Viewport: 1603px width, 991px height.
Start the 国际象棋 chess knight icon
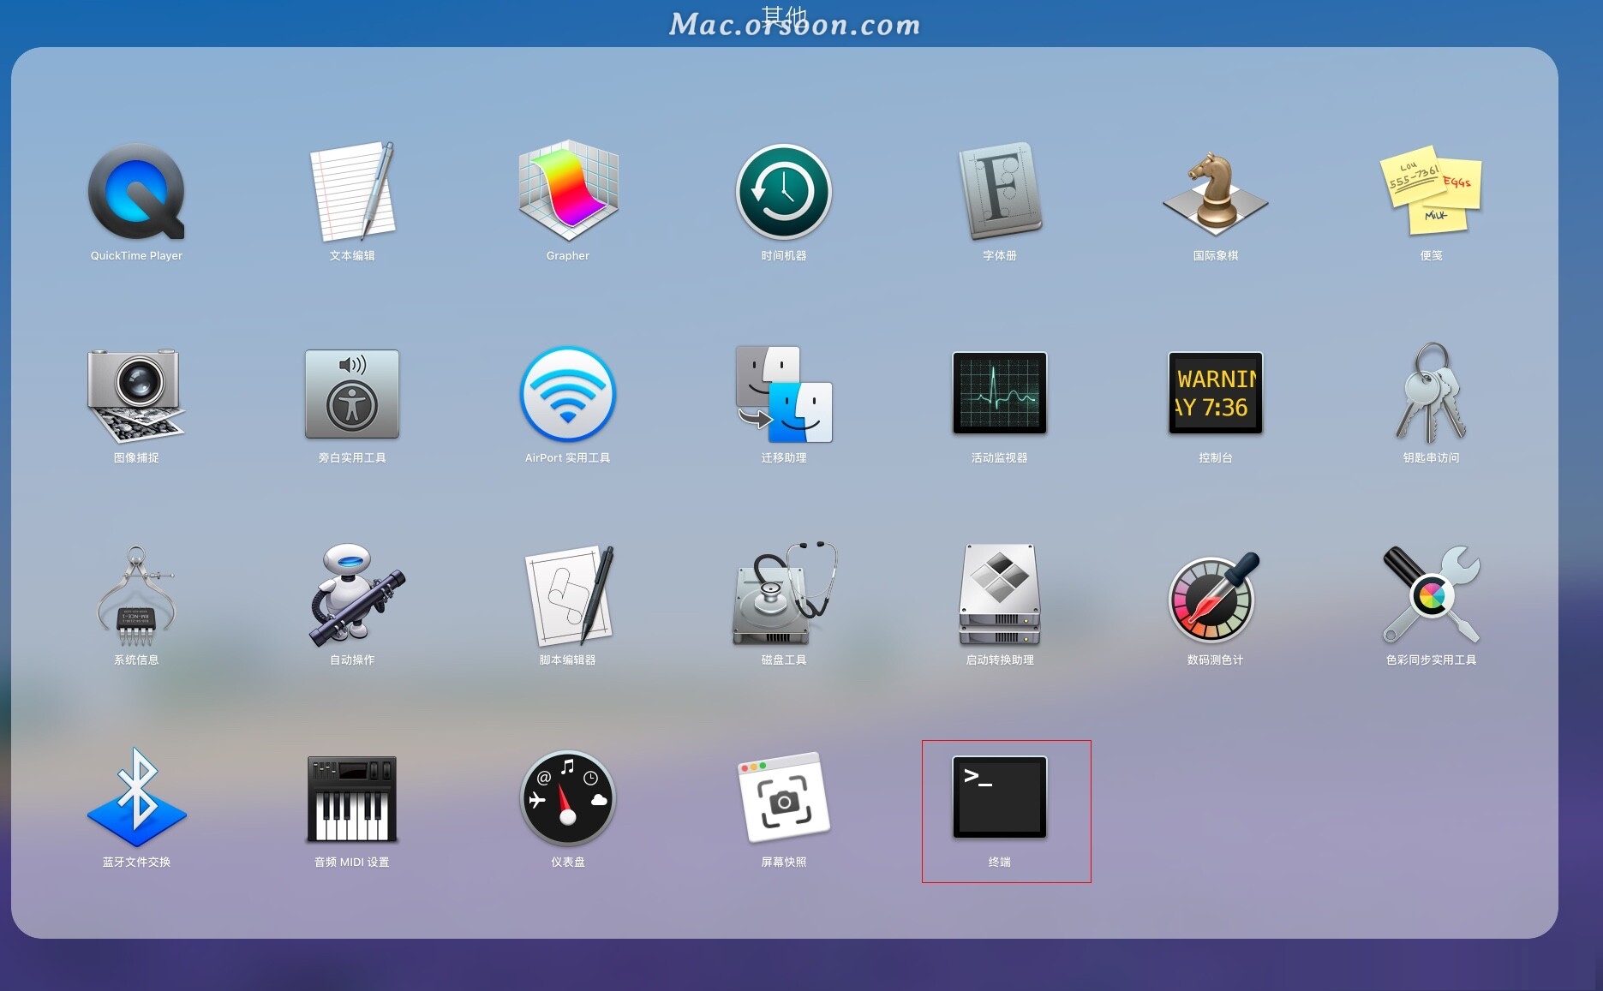pyautogui.click(x=1216, y=194)
